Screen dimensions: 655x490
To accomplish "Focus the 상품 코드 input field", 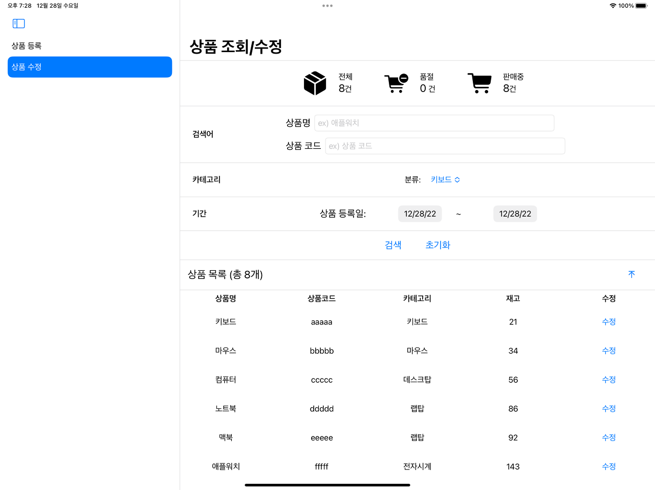I will click(445, 146).
